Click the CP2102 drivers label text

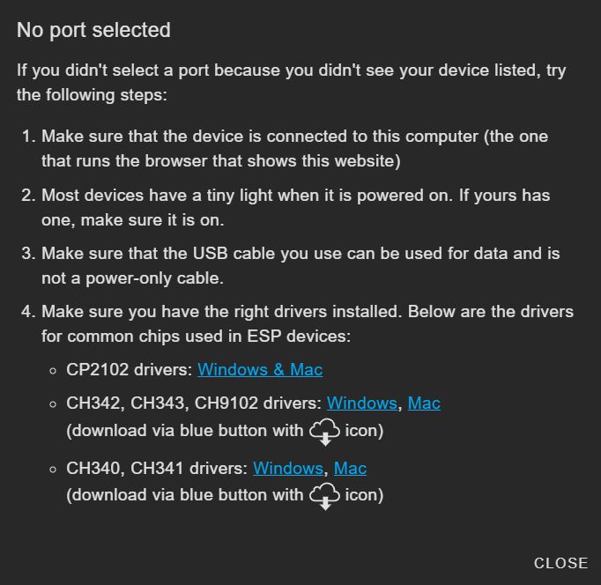[130, 370]
